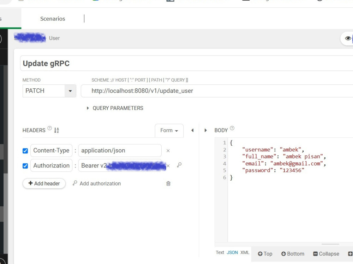Image resolution: width=353 pixels, height=264 pixels.
Task: Click the Add authorization link
Action: [x=97, y=183]
